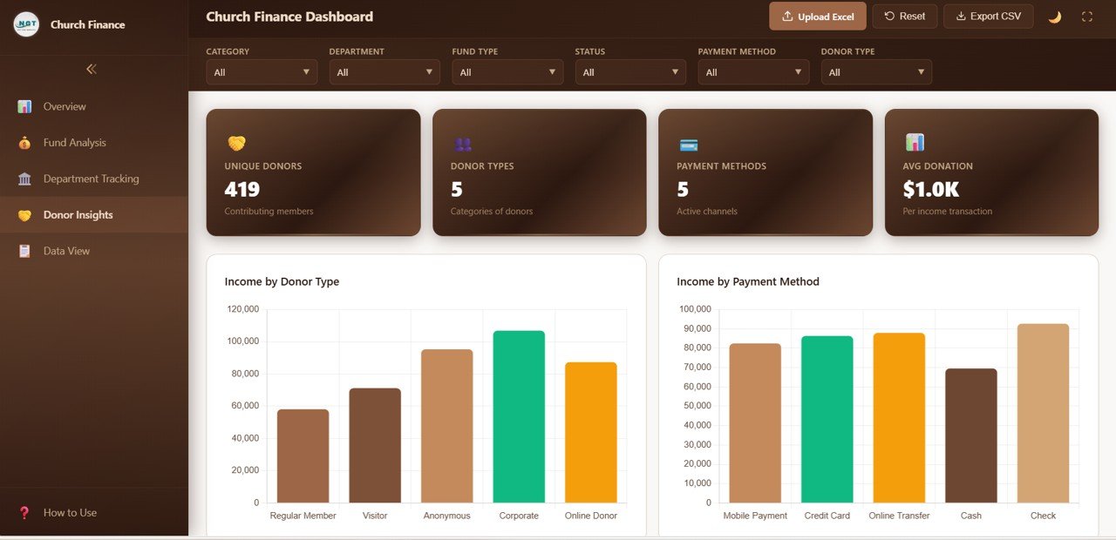Toggle dark mode with the moon icon

[x=1054, y=16]
